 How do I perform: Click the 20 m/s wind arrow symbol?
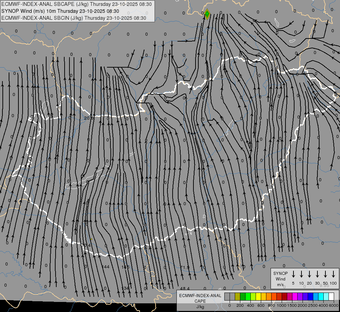(x=309, y=274)
